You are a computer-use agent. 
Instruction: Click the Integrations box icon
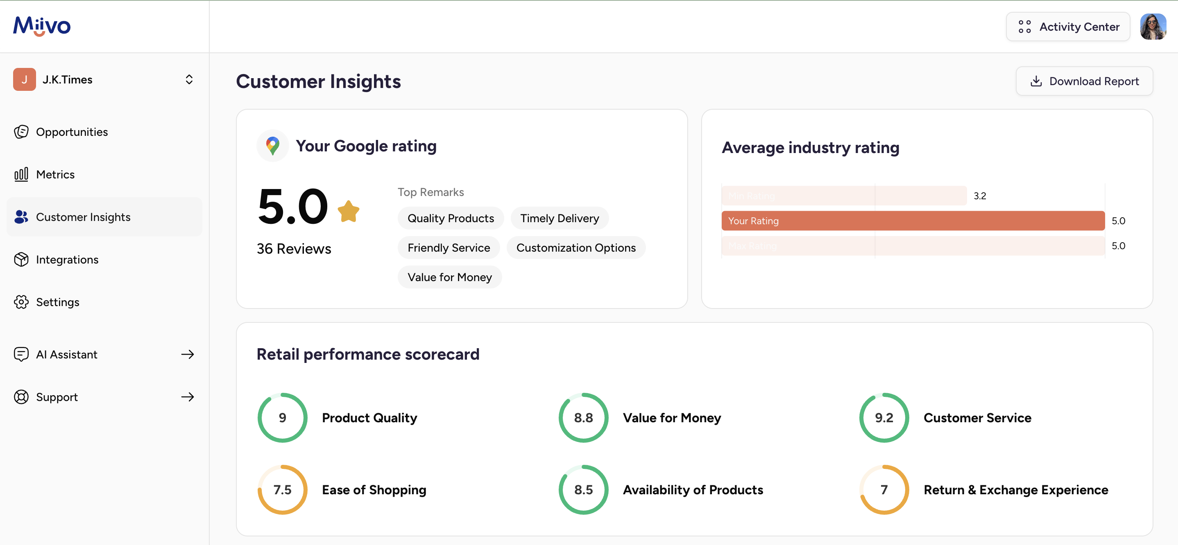21,259
